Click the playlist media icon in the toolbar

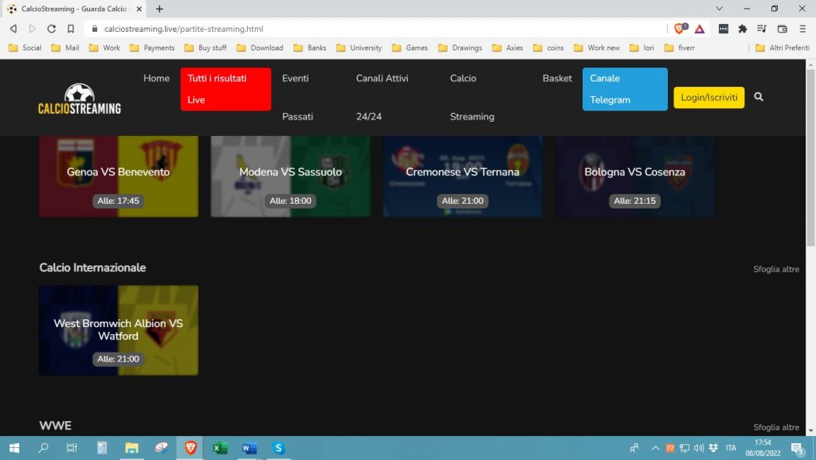pos(762,28)
